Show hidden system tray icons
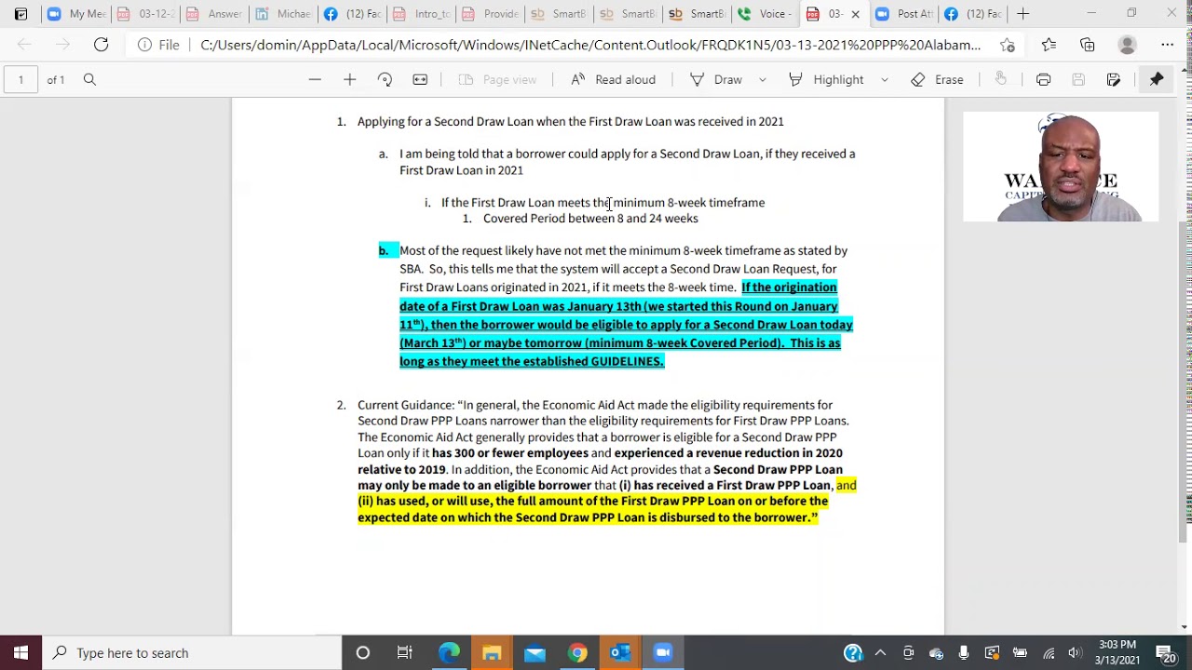 [880, 653]
